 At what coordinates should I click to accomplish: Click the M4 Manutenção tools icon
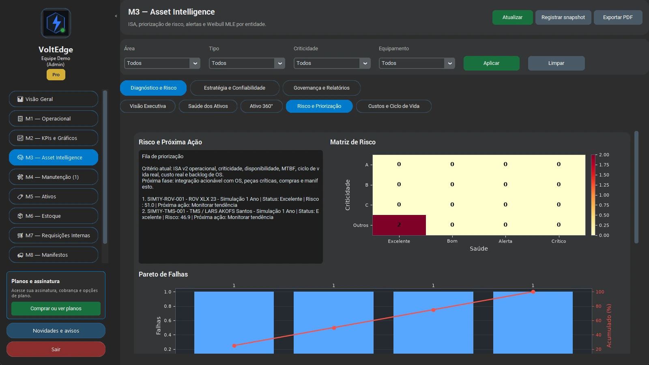(x=20, y=177)
